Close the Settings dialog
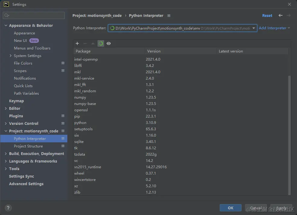The width and height of the screenshot is (297, 215). [x=289, y=4]
